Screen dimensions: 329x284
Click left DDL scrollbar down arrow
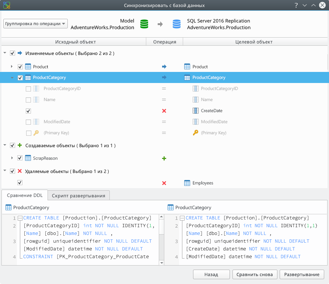tap(161, 263)
